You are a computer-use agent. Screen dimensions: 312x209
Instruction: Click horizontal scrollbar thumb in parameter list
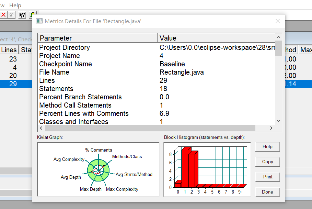click(x=150, y=128)
